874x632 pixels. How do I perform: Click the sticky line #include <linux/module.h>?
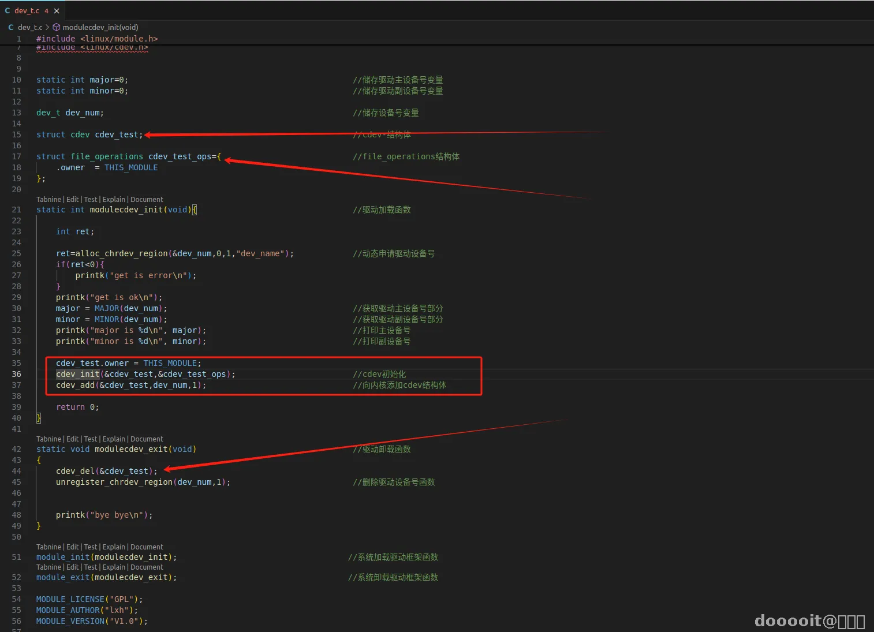(97, 39)
